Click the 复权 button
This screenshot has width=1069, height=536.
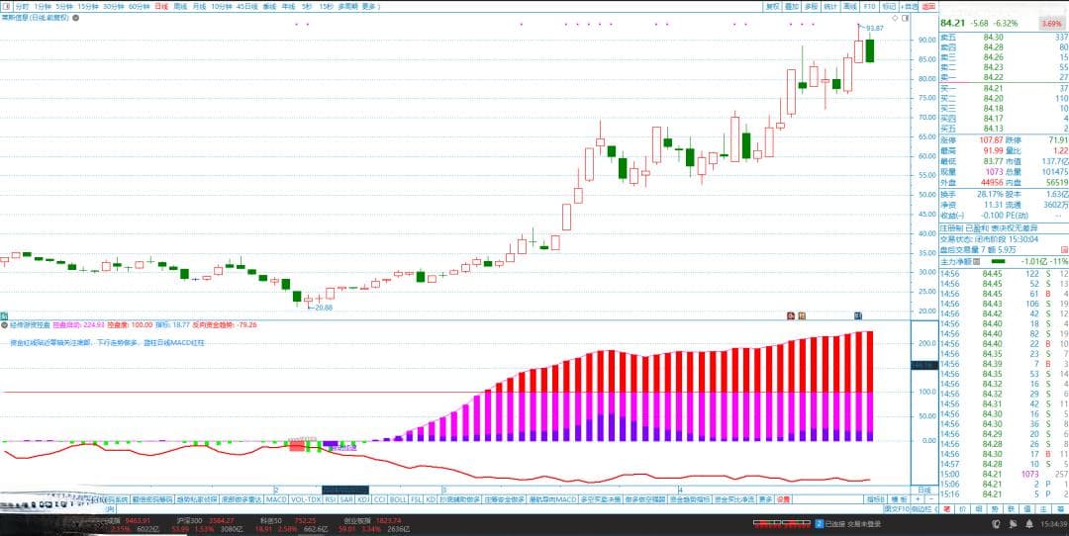point(772,6)
